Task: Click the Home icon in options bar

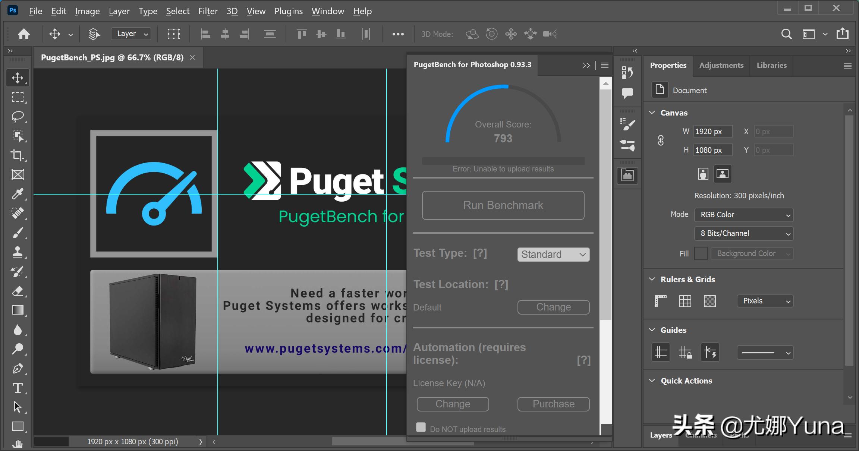Action: [x=24, y=34]
